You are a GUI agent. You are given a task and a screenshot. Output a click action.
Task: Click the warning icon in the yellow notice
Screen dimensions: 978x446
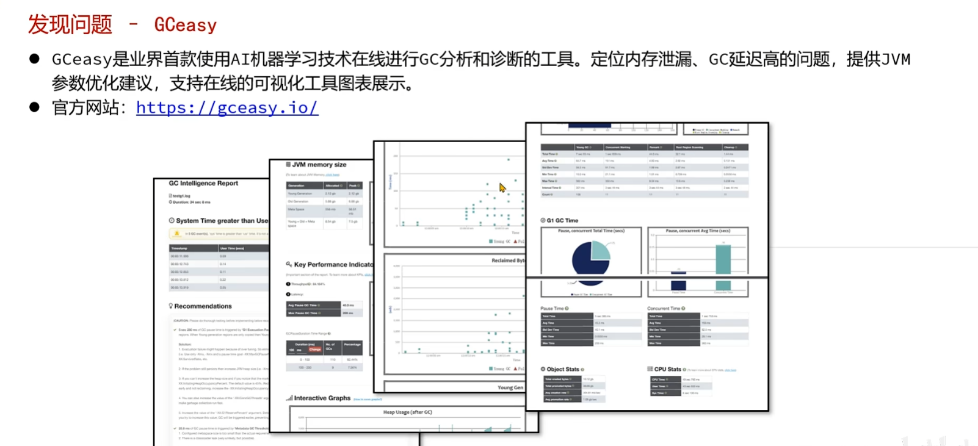(x=177, y=234)
